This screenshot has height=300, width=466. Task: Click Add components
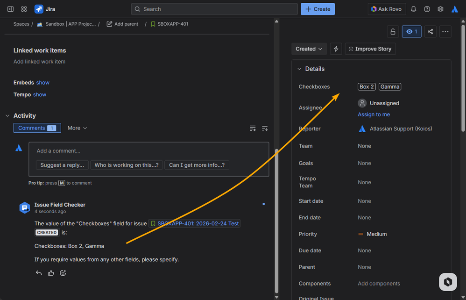(x=379, y=284)
